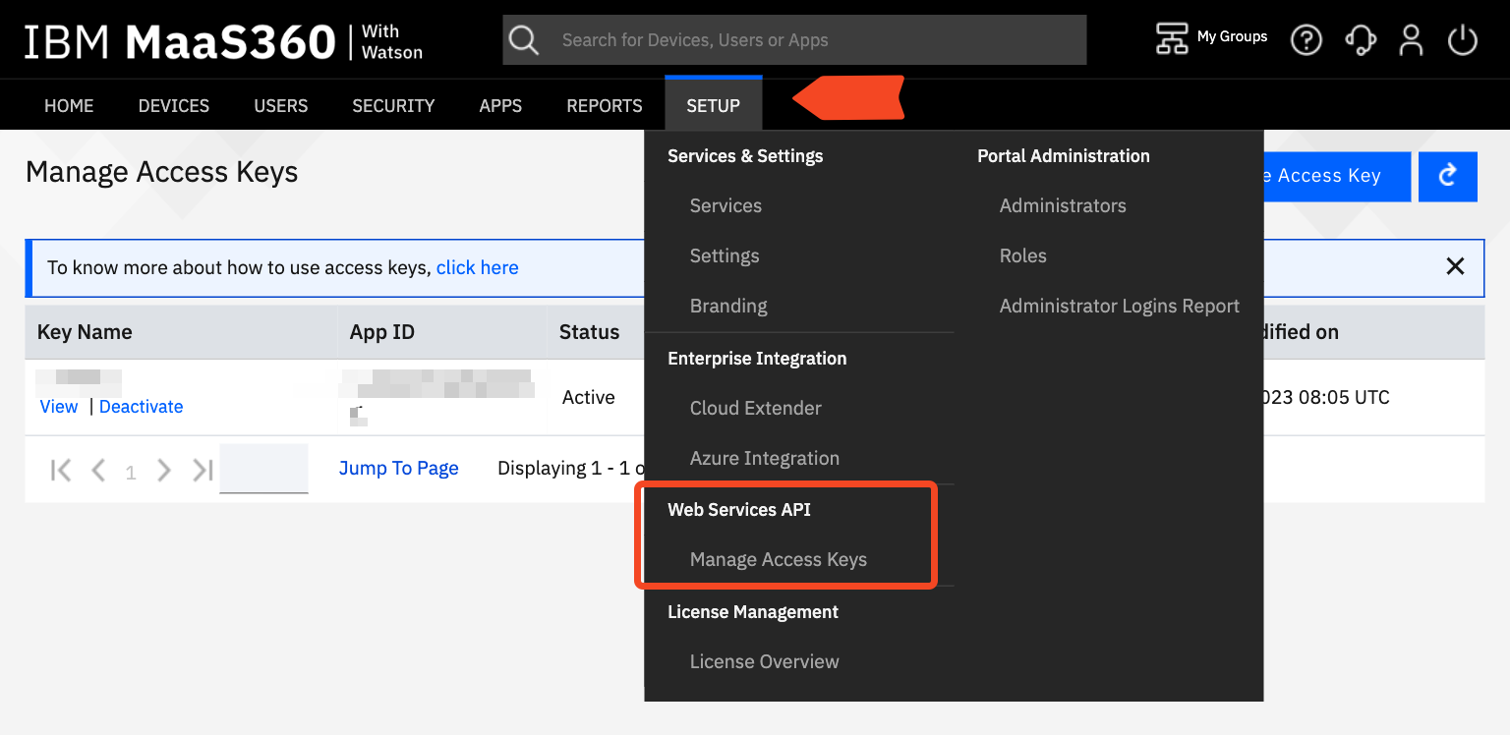Open the SECURITY menu

[393, 105]
